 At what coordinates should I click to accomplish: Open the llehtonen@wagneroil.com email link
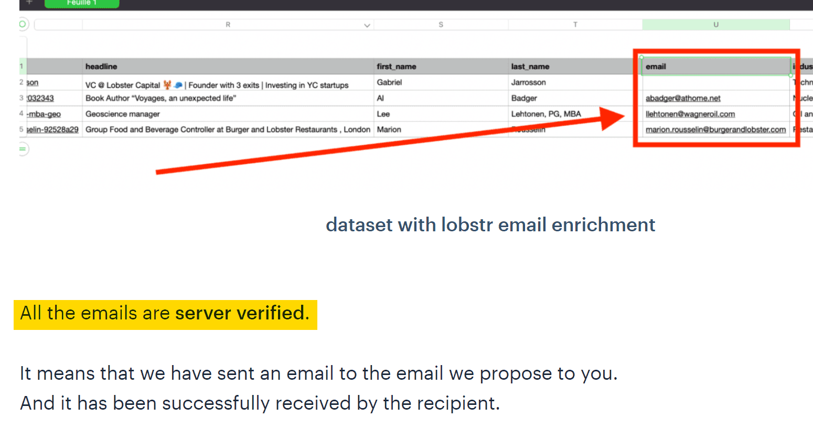tap(690, 114)
